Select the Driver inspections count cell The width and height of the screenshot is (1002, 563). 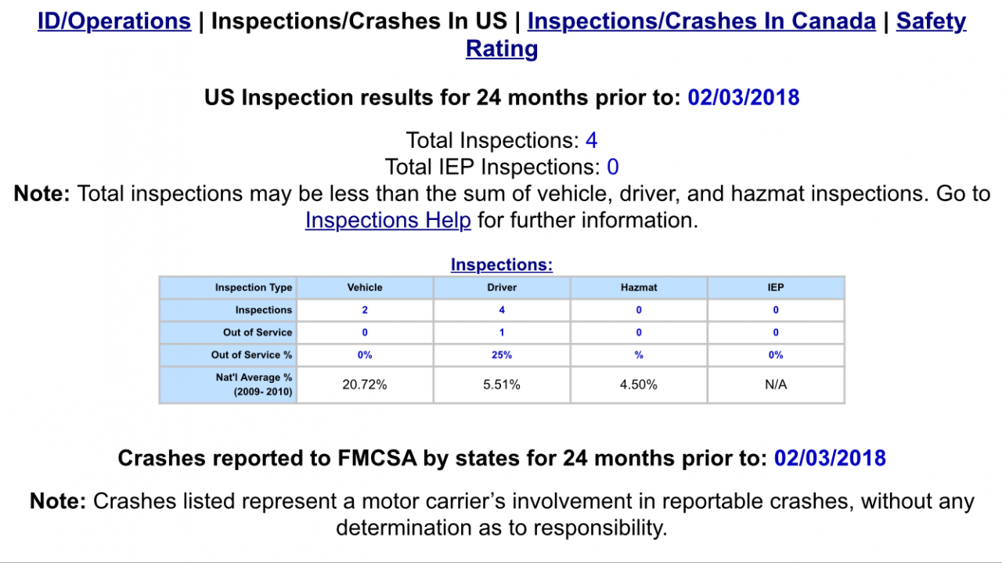[x=502, y=310]
